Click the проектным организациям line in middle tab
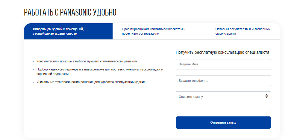 click(140, 34)
